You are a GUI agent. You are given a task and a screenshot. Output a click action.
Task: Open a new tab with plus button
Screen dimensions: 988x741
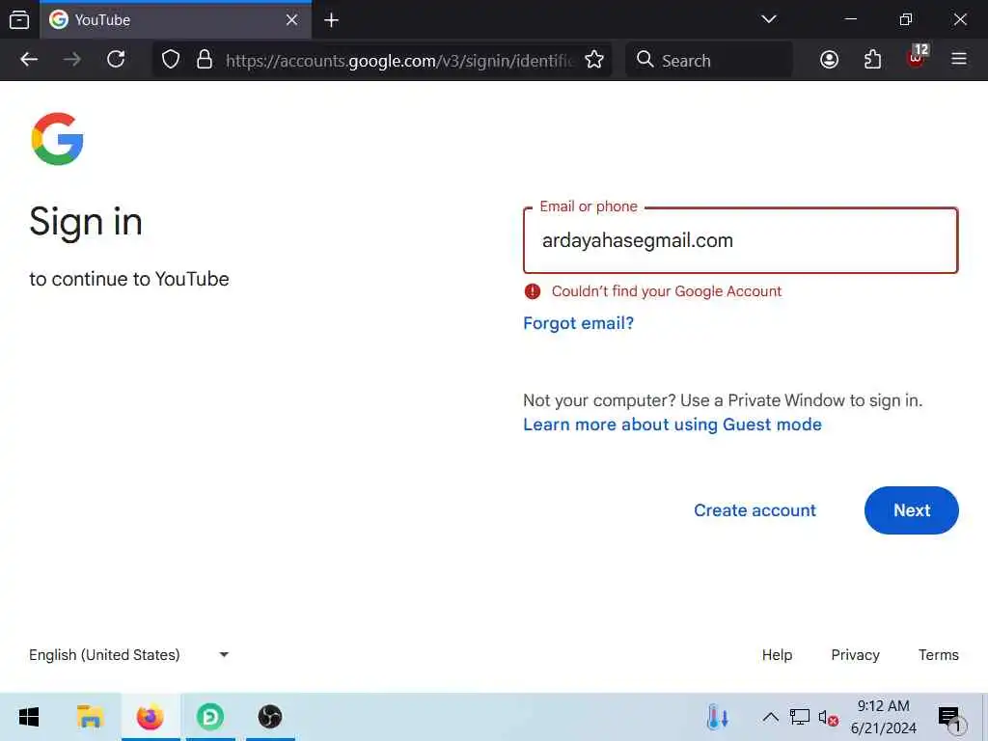pyautogui.click(x=332, y=20)
